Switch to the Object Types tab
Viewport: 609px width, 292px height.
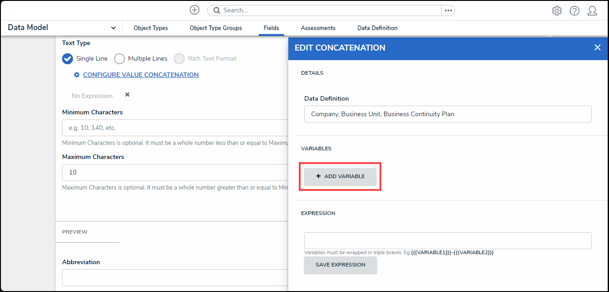click(151, 28)
